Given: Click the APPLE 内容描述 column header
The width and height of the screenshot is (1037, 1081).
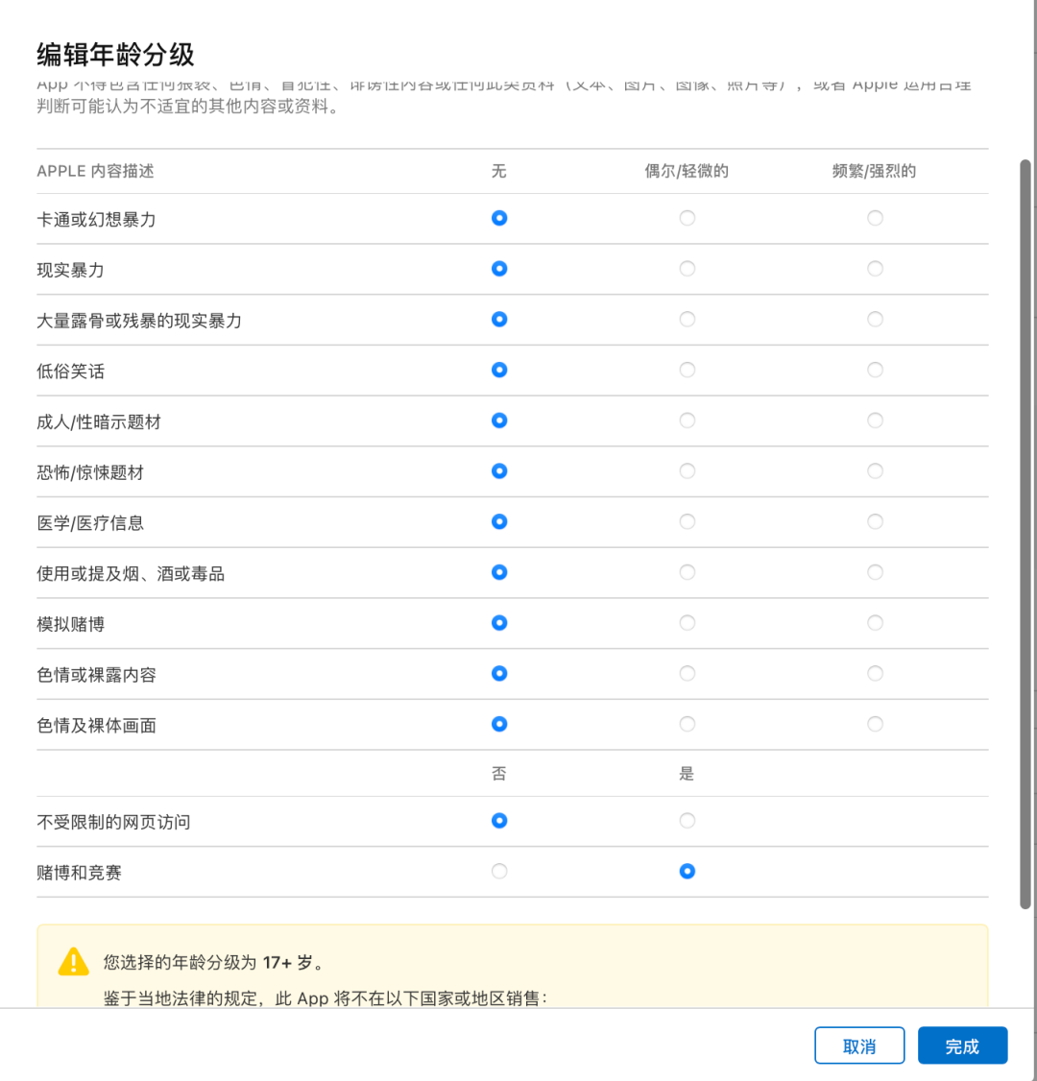Looking at the screenshot, I should (x=95, y=171).
